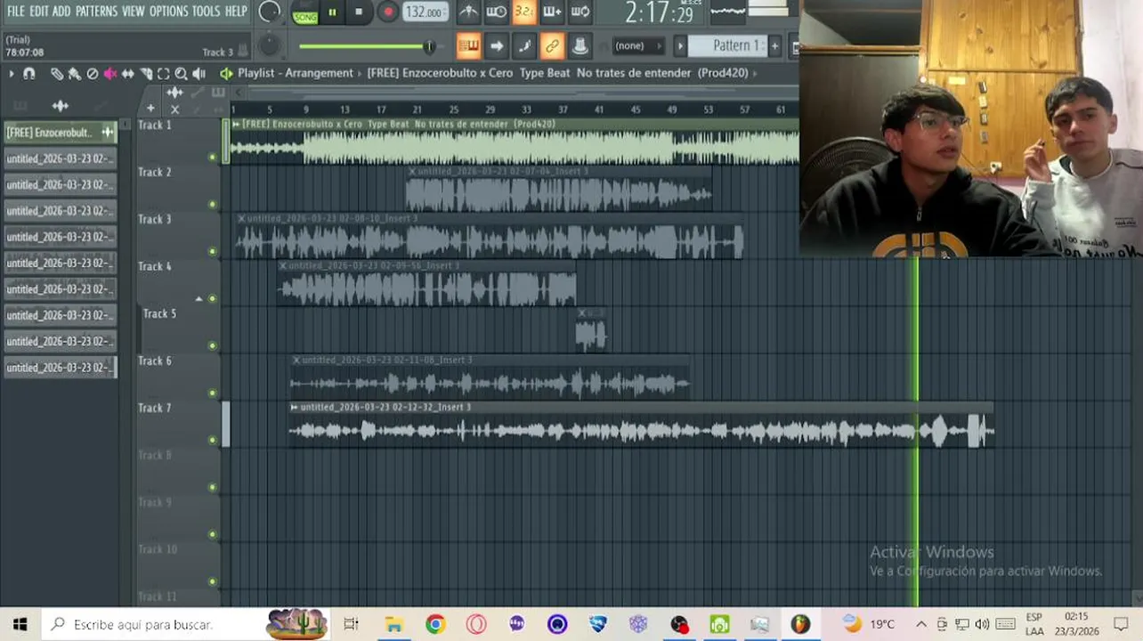Screen dimensions: 1143x641
Task: Select the Paint brush tool
Action: coord(75,74)
